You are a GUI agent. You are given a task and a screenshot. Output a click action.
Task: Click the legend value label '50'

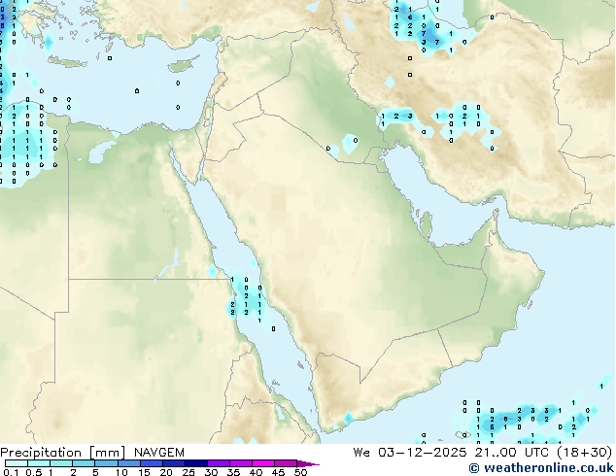tap(300, 472)
